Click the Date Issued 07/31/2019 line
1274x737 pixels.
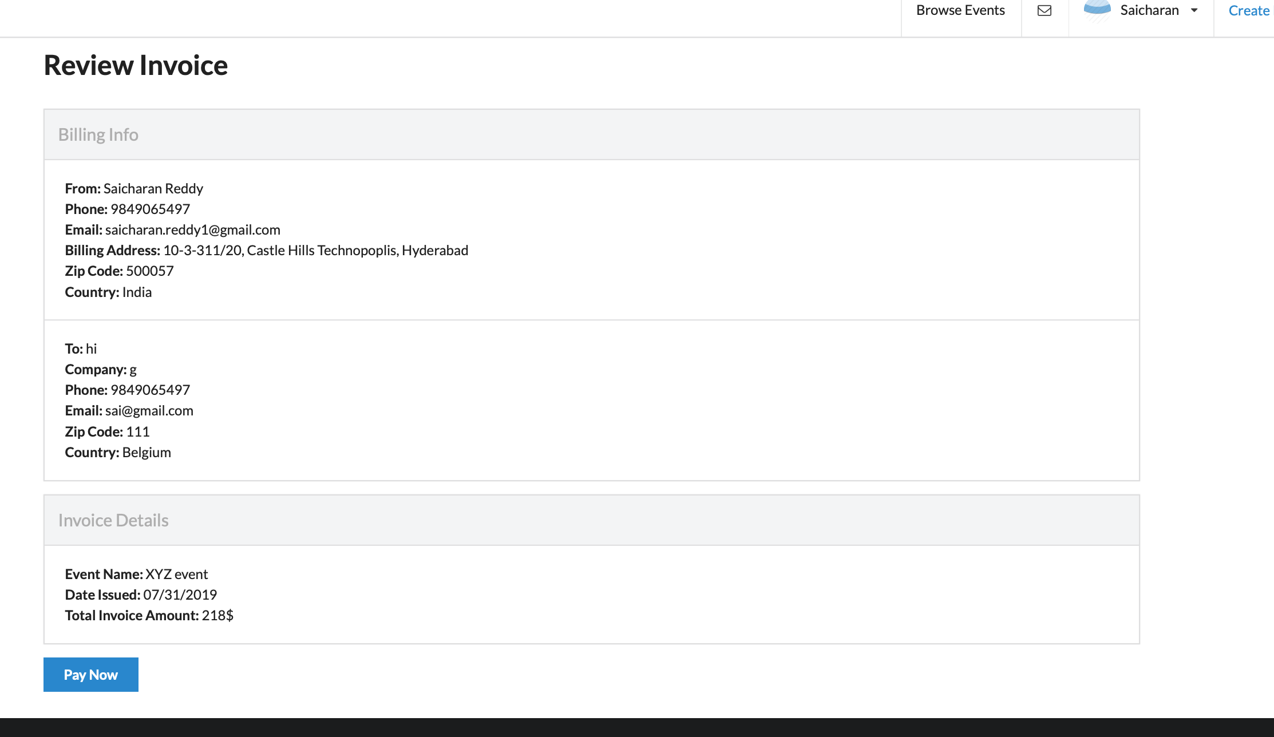[141, 595]
